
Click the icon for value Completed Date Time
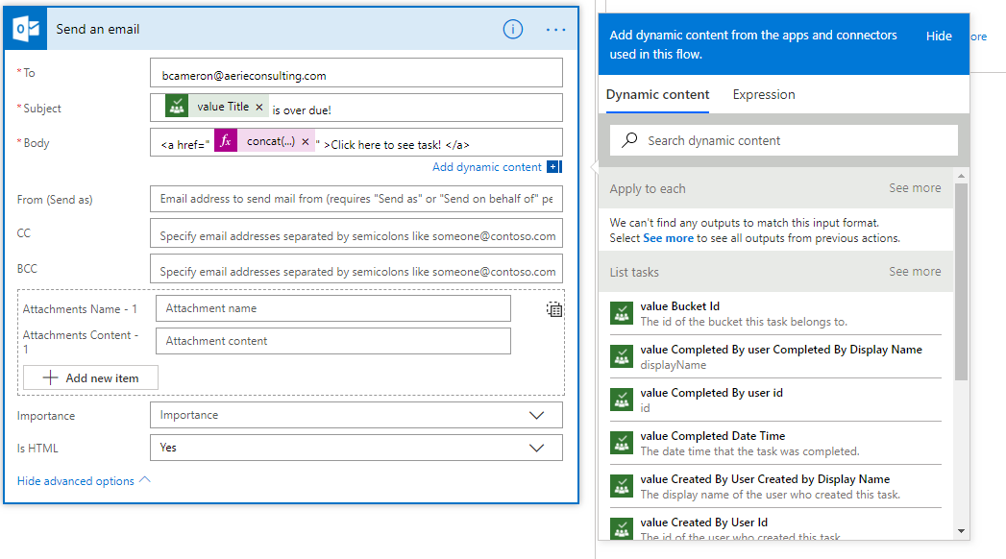click(622, 443)
